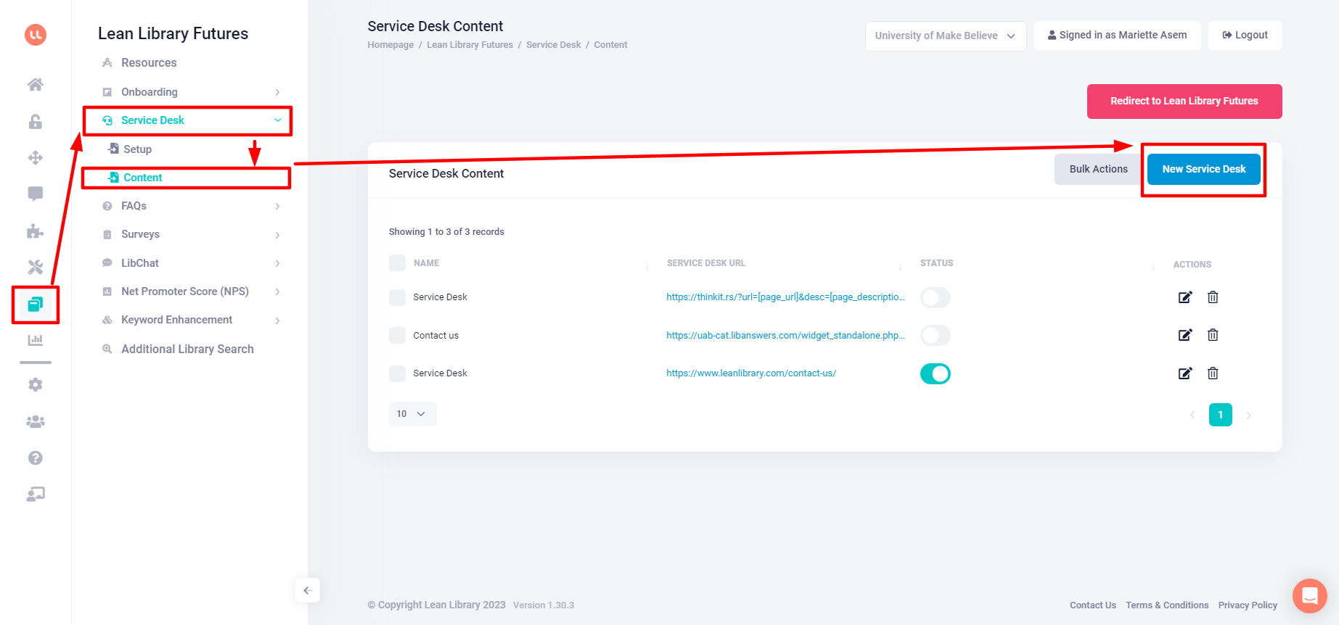Open the wrench and screwdriver tools icon
The height and width of the screenshot is (625, 1339).
(x=36, y=267)
